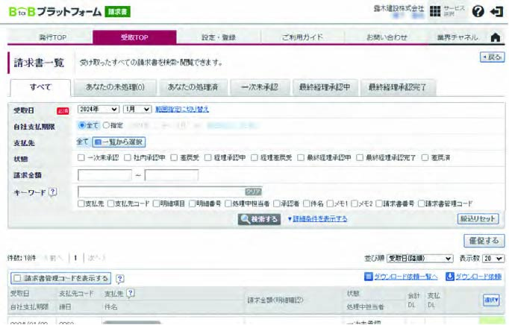
Task: Check 社内承認中 status checkbox
Action: tap(128, 157)
